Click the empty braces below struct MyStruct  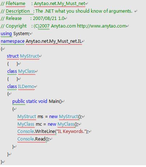[x=13, y=64]
